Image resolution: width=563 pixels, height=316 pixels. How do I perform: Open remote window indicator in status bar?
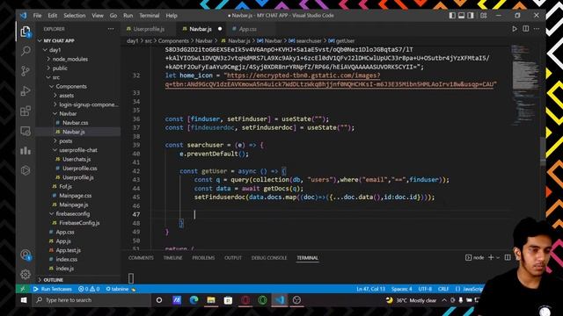[23, 289]
